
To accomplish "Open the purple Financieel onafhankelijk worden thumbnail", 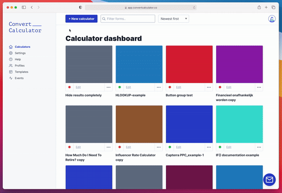I will pos(239,64).
